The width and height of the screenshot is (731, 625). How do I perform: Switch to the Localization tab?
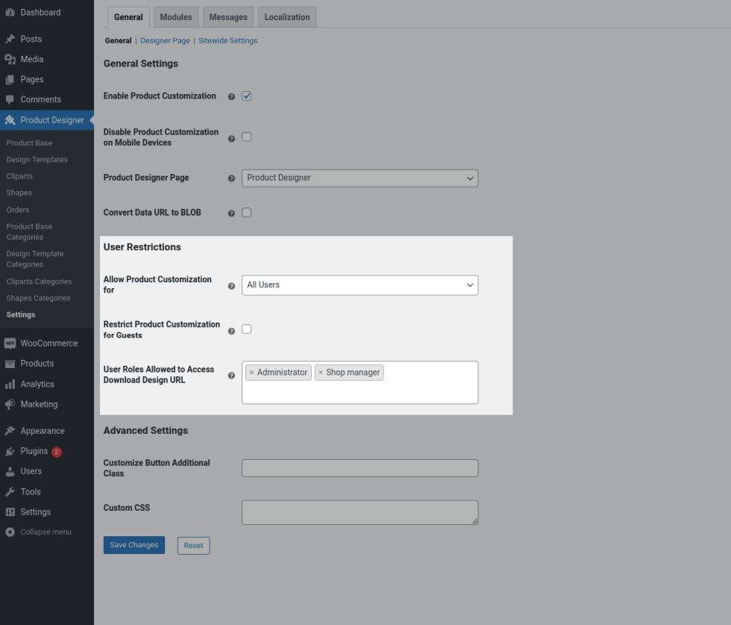click(286, 17)
